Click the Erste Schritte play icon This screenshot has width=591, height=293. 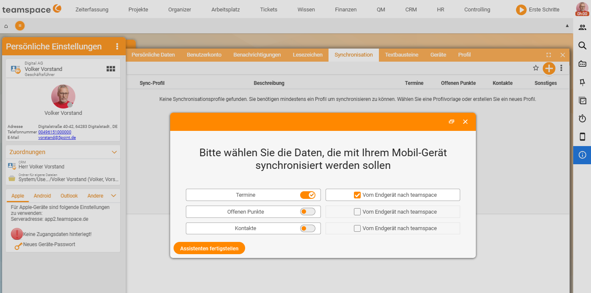click(521, 10)
